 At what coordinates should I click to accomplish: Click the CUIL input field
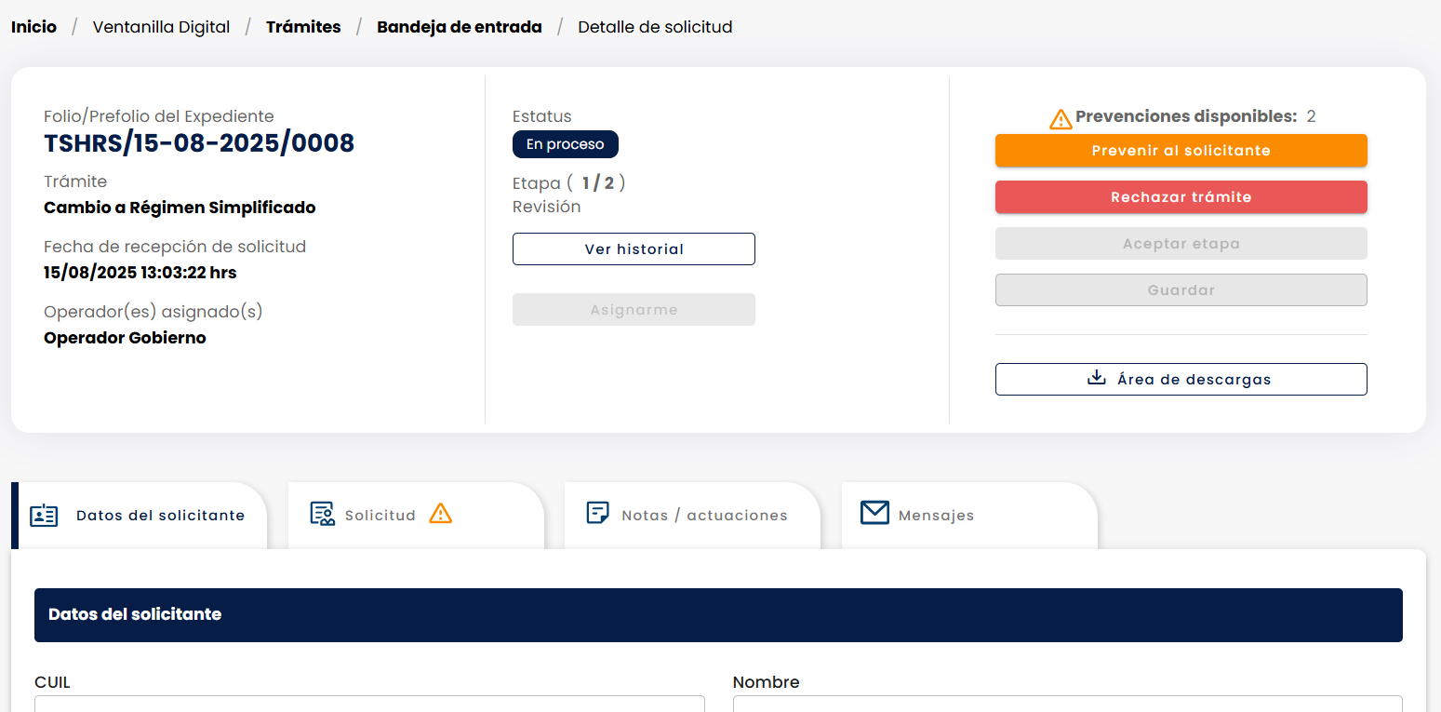point(369,704)
